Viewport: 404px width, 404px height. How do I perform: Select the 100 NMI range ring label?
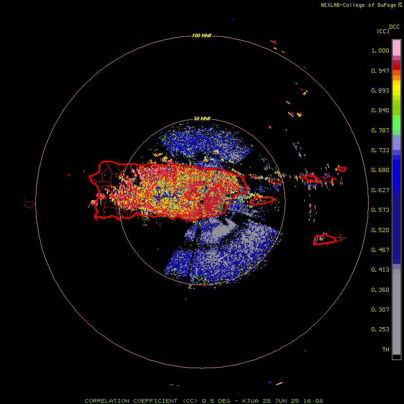pos(202,35)
